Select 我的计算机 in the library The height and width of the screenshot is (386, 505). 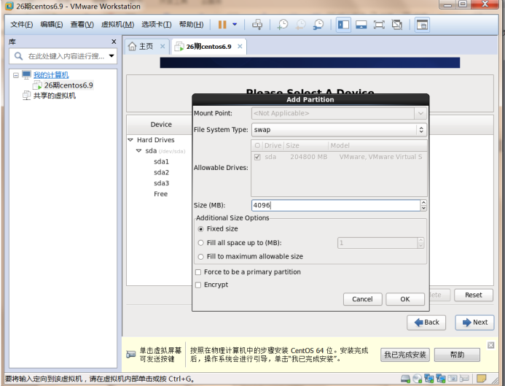tap(51, 75)
